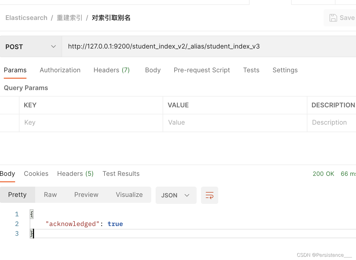This screenshot has width=356, height=260.
Task: Click the 对索引取别名 request name
Action: 111,18
